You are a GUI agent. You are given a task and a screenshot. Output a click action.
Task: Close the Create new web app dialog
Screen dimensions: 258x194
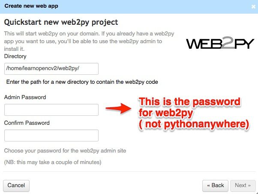click(253, 7)
